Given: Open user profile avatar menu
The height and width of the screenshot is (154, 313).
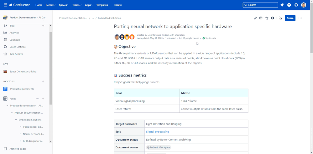Looking at the screenshot, I should point(304,5).
